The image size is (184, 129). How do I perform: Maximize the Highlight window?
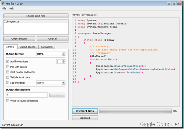pos(174,4)
